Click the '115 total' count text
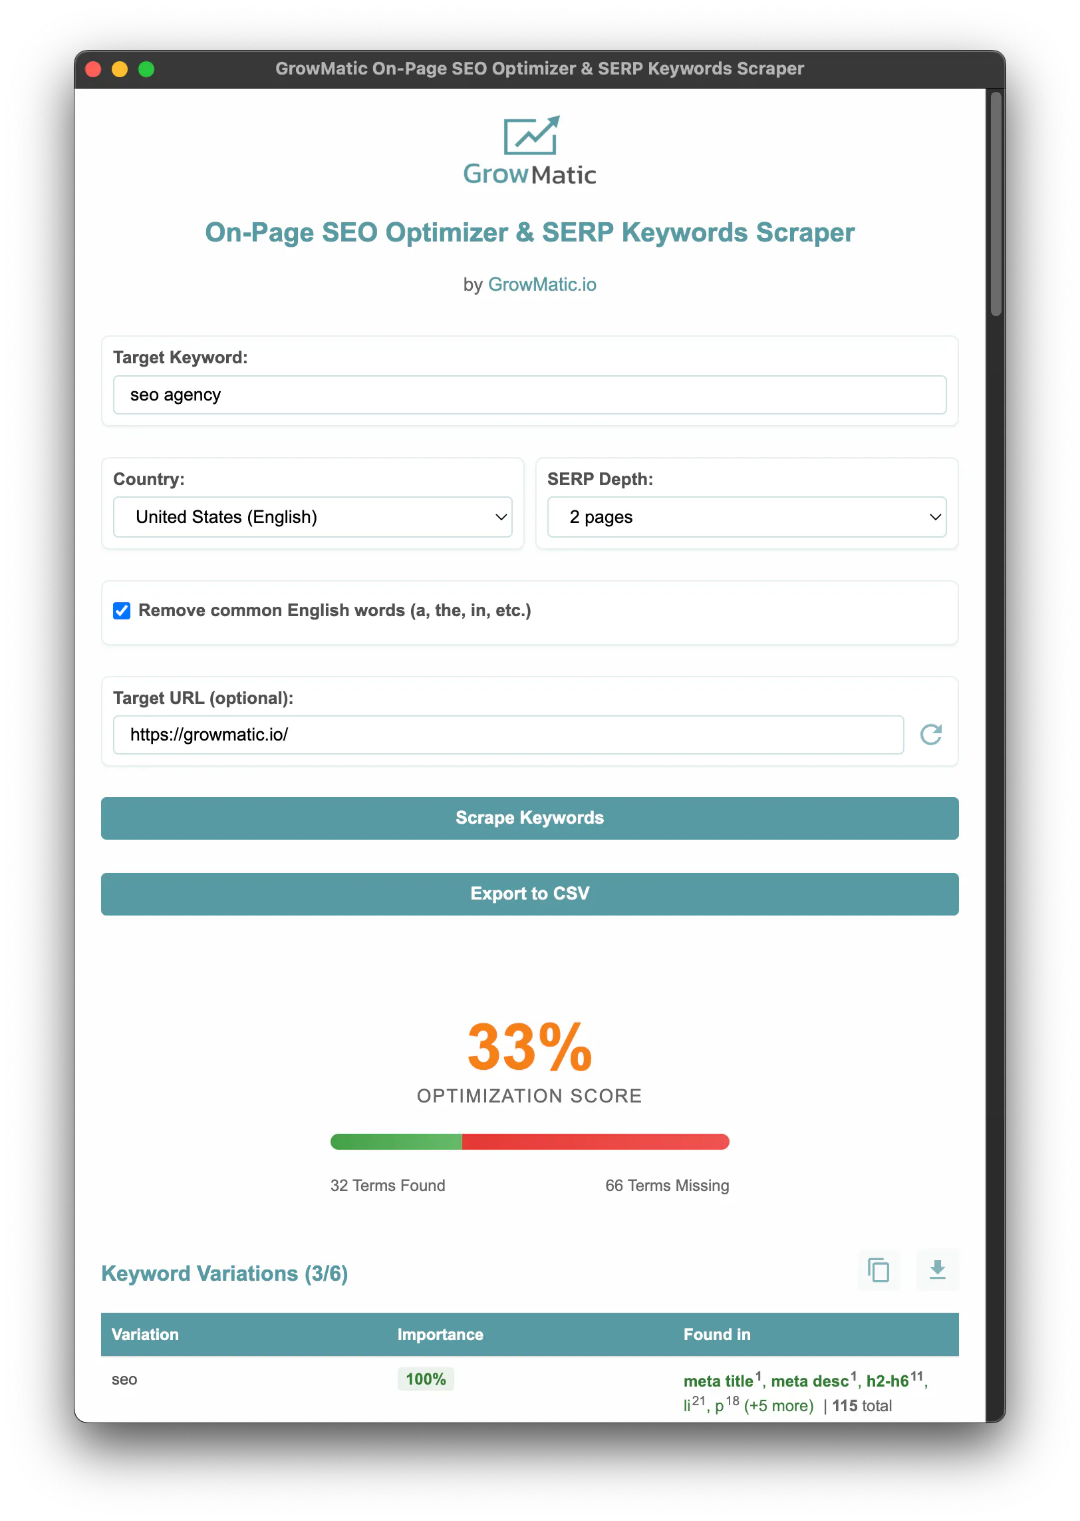The height and width of the screenshot is (1521, 1080). (862, 1406)
